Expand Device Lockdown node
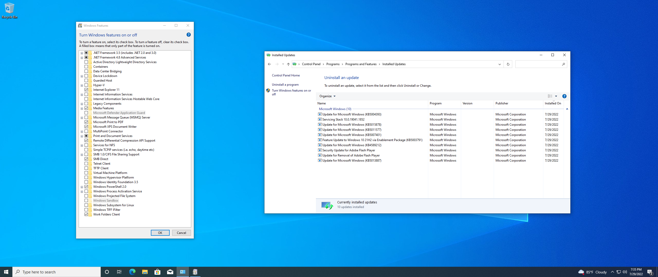 point(82,76)
